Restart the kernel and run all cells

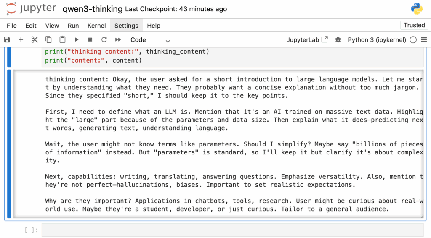tap(118, 40)
